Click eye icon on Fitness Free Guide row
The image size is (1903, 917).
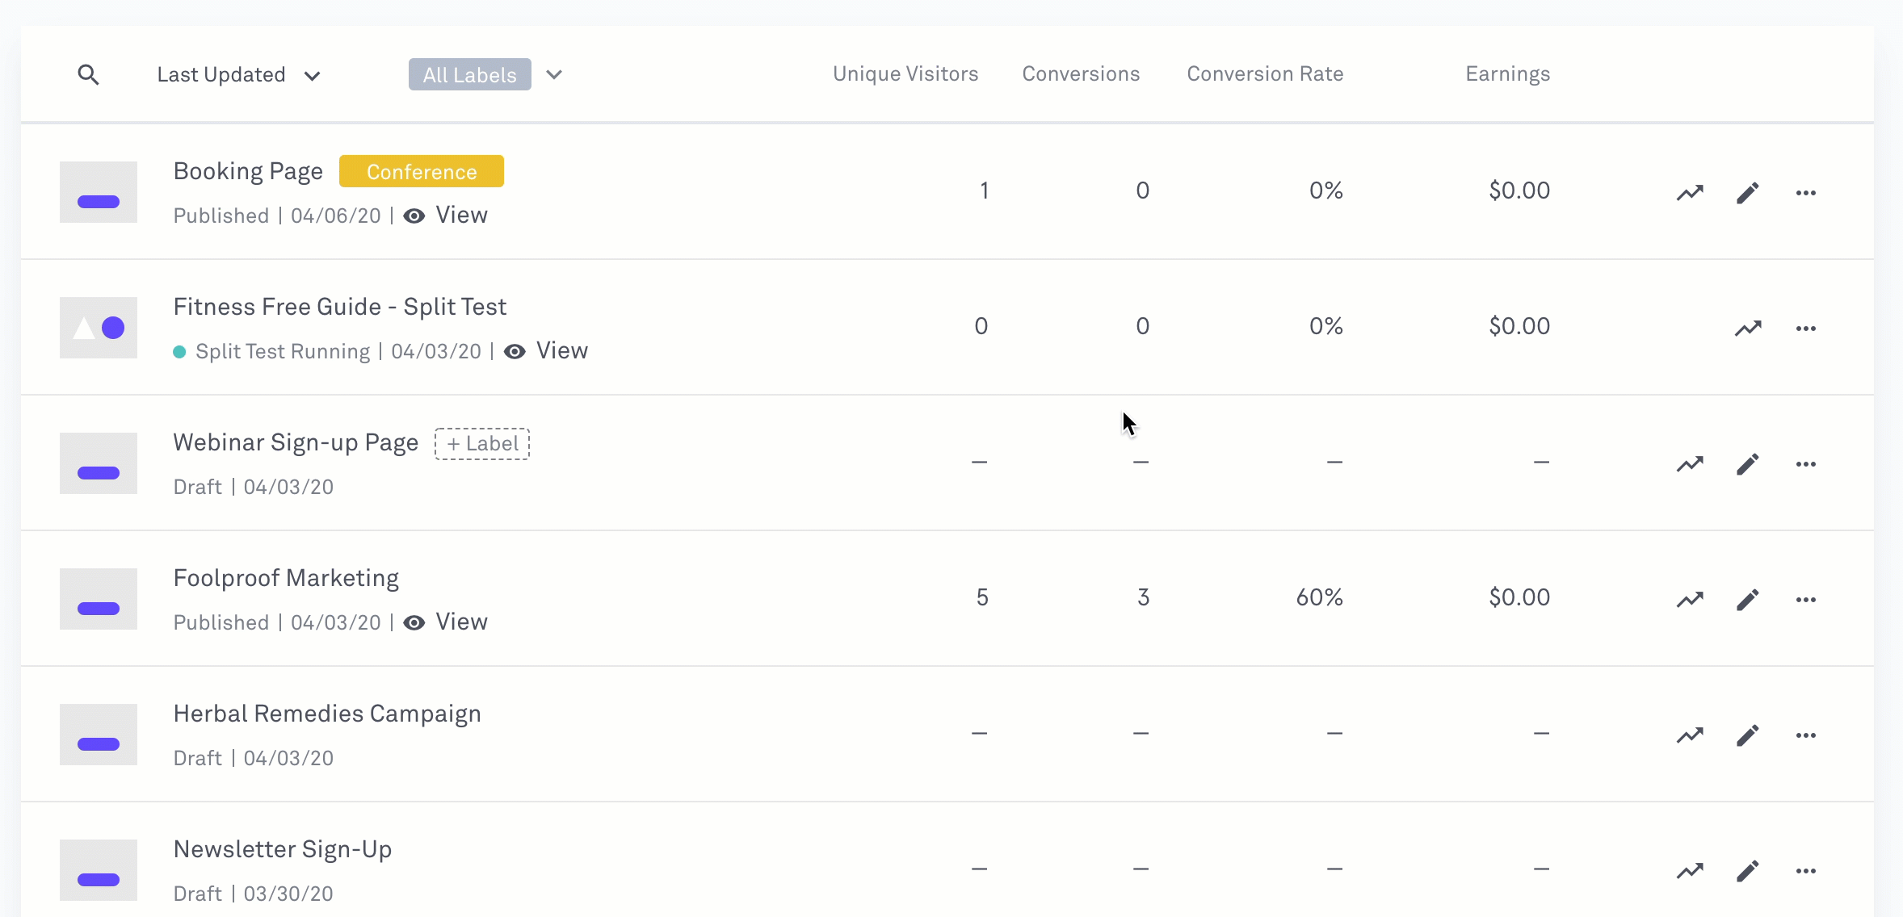pyautogui.click(x=515, y=352)
